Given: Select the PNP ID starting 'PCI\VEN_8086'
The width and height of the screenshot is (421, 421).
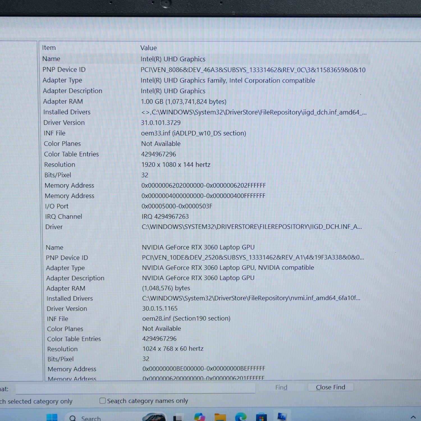Looking at the screenshot, I should coord(253,70).
